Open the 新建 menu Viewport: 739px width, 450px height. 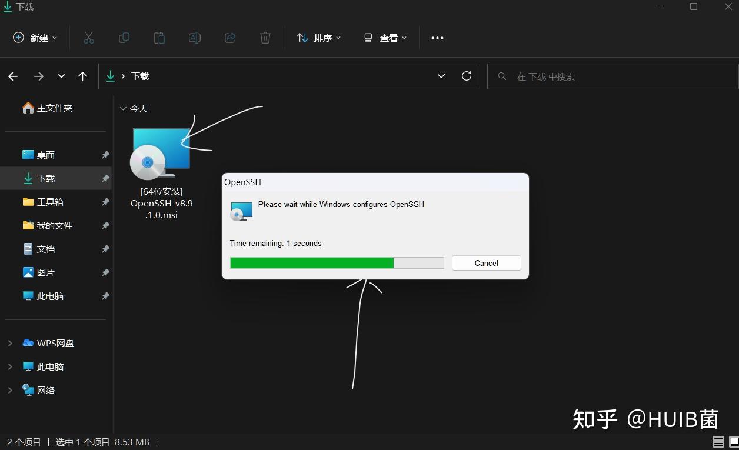coord(34,38)
